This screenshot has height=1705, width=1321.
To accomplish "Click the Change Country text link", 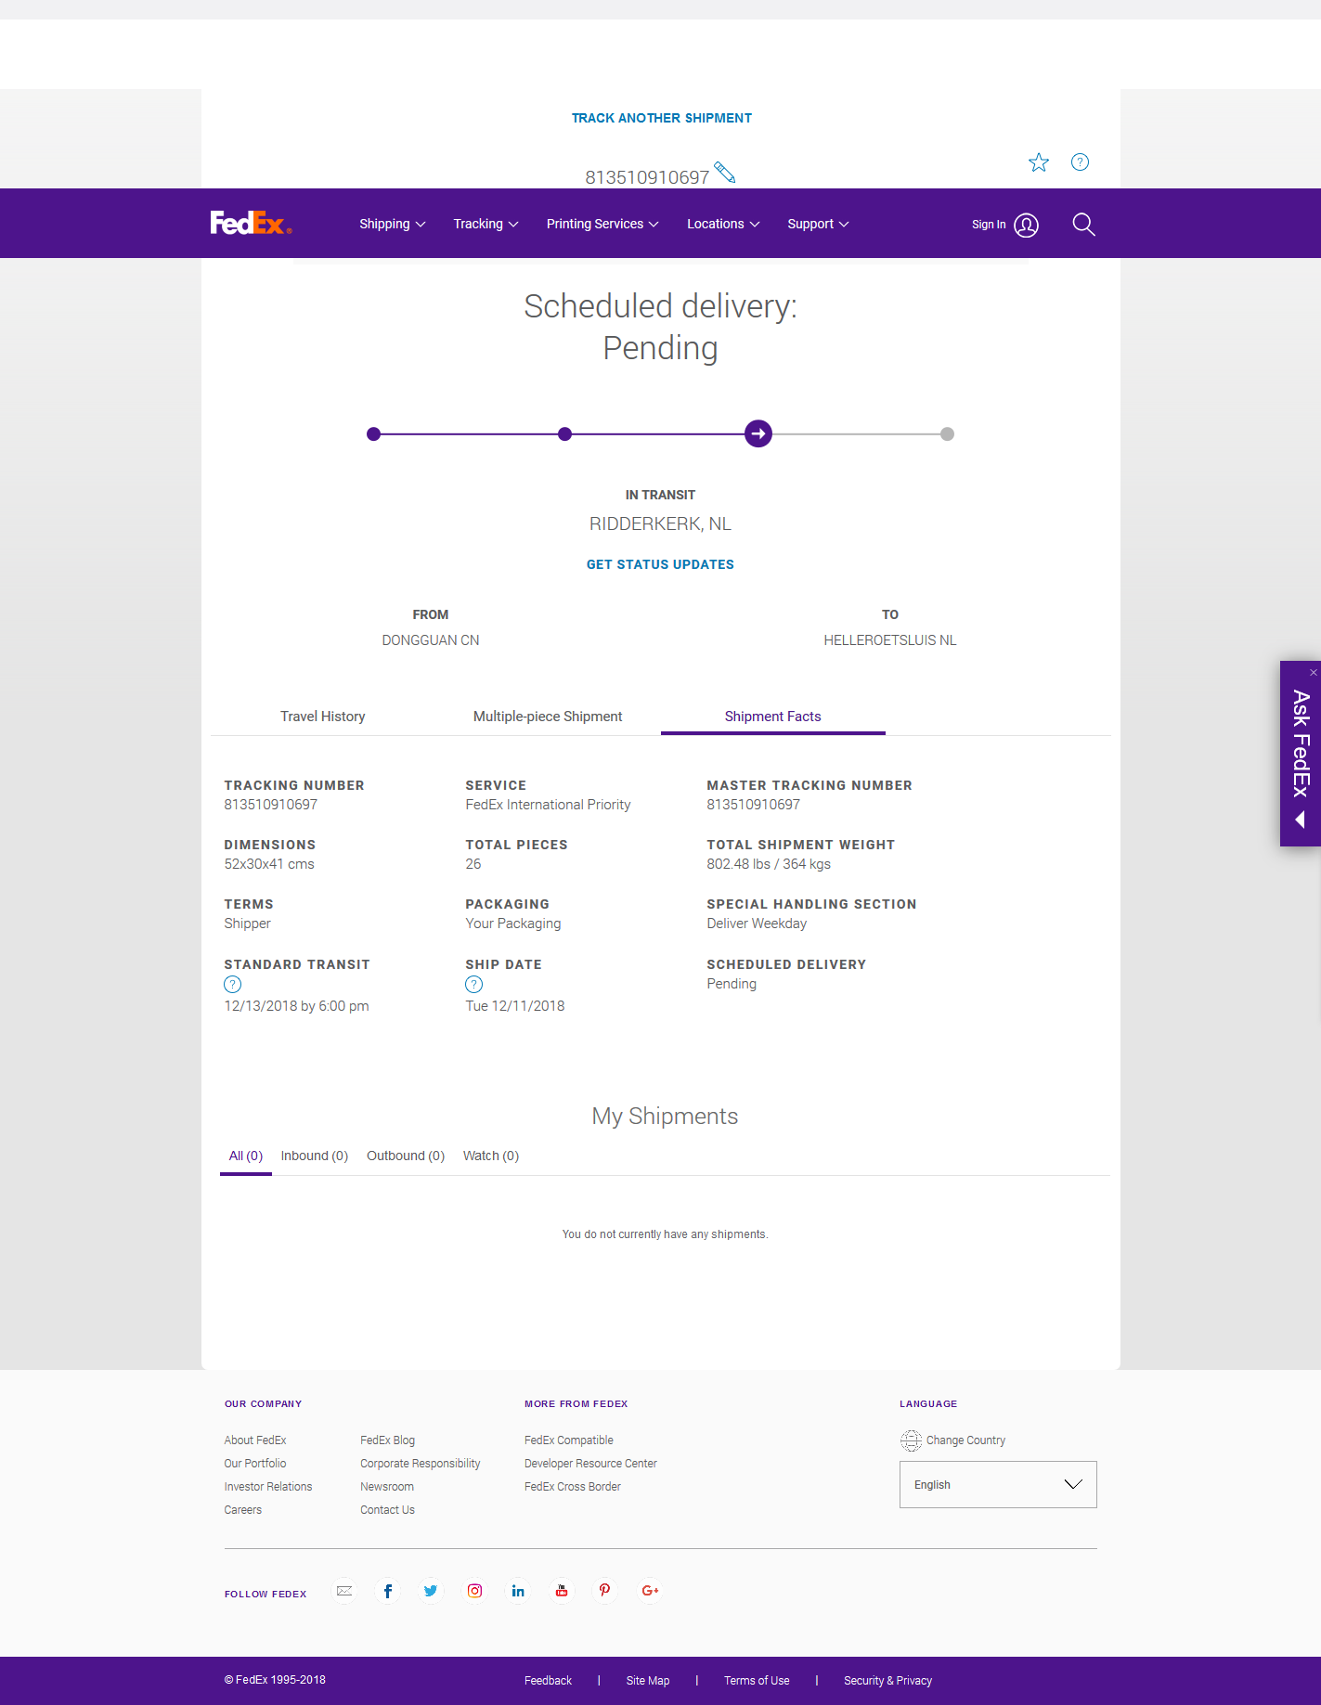I will (965, 1440).
